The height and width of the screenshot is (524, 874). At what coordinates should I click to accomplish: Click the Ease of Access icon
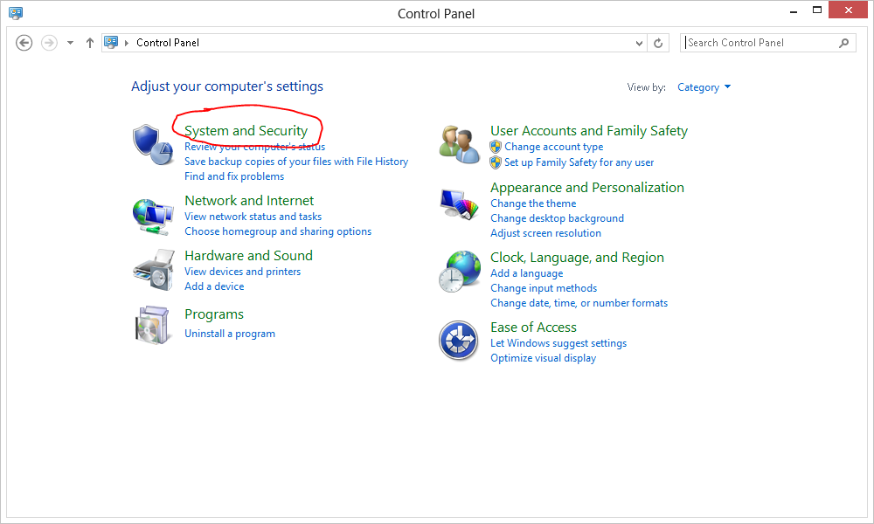pyautogui.click(x=458, y=341)
